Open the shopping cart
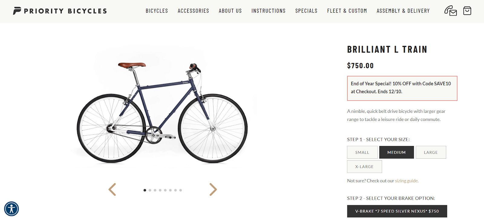 [467, 11]
